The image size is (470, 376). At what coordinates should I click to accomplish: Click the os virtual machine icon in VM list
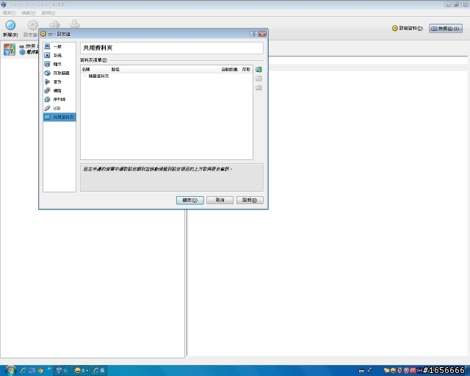point(10,49)
